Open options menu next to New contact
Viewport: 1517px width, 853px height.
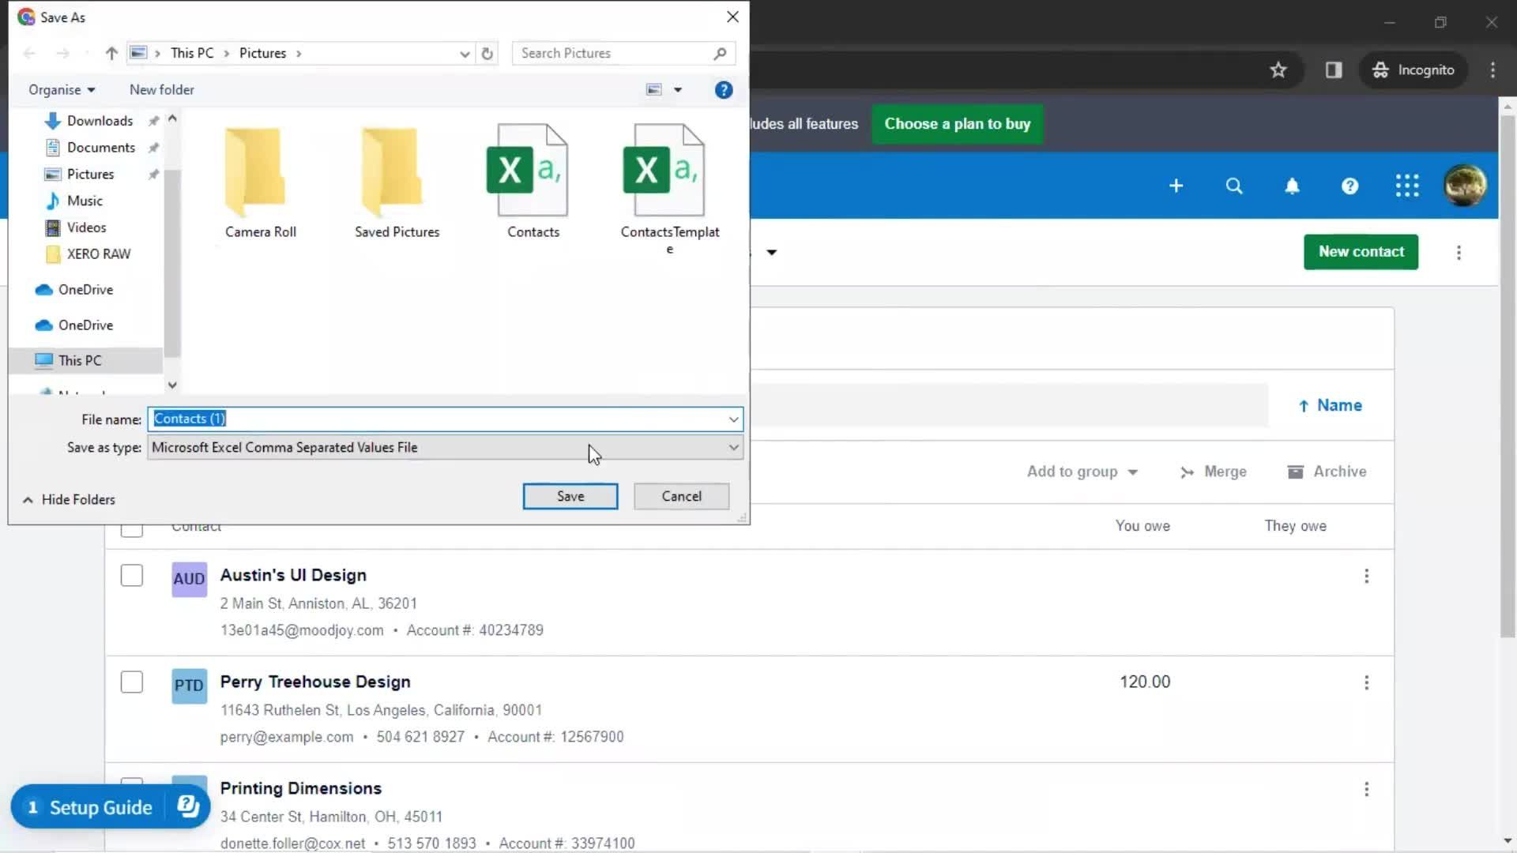(x=1459, y=252)
